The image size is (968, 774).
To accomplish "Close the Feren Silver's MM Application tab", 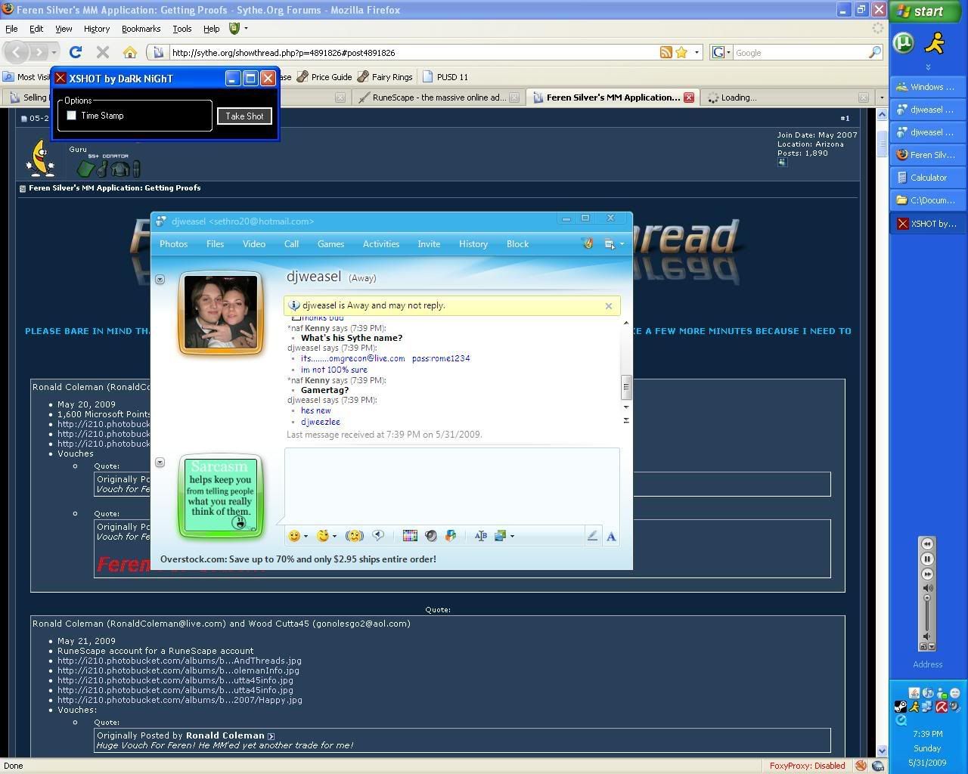I will 689,98.
